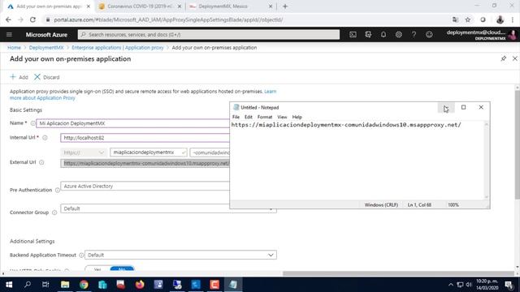Open the Connector Group dropdown
520x292 pixels.
168,208
